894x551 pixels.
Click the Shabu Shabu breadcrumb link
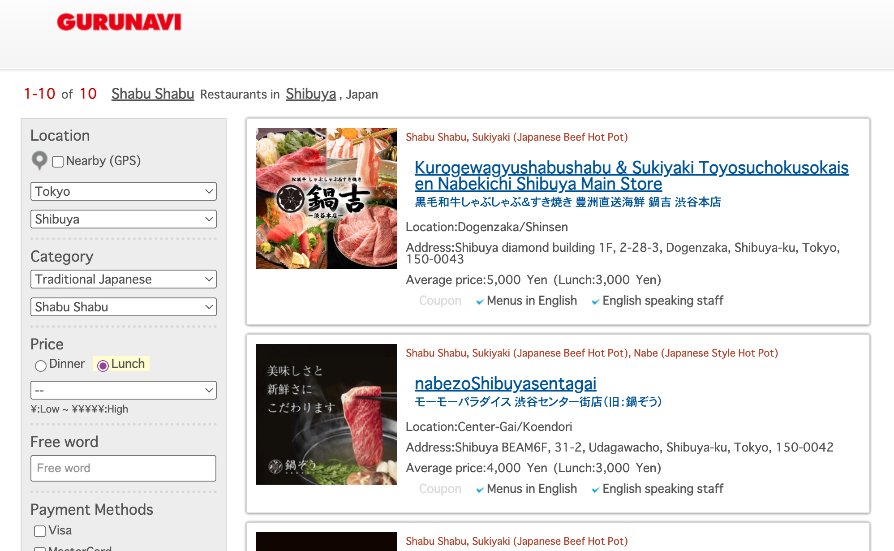tap(153, 94)
